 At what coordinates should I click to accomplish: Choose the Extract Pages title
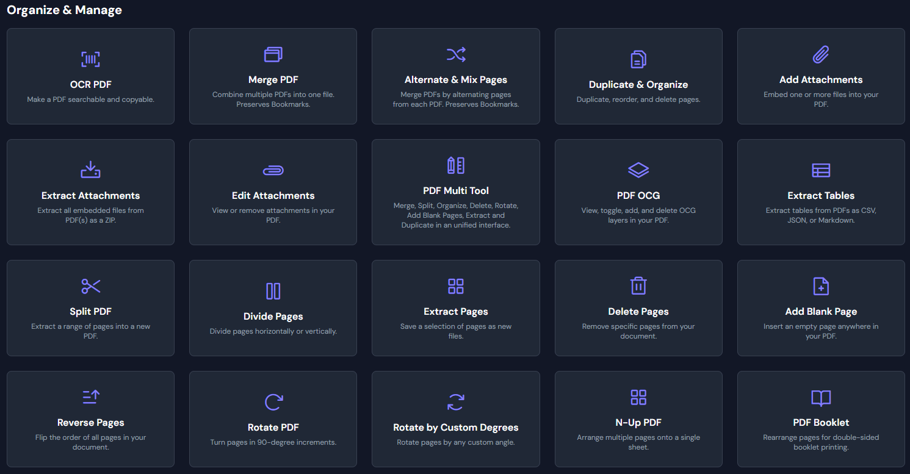455,311
